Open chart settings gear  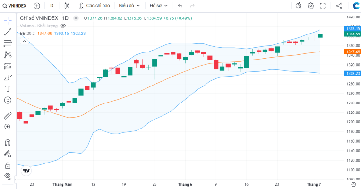(x=311, y=6)
